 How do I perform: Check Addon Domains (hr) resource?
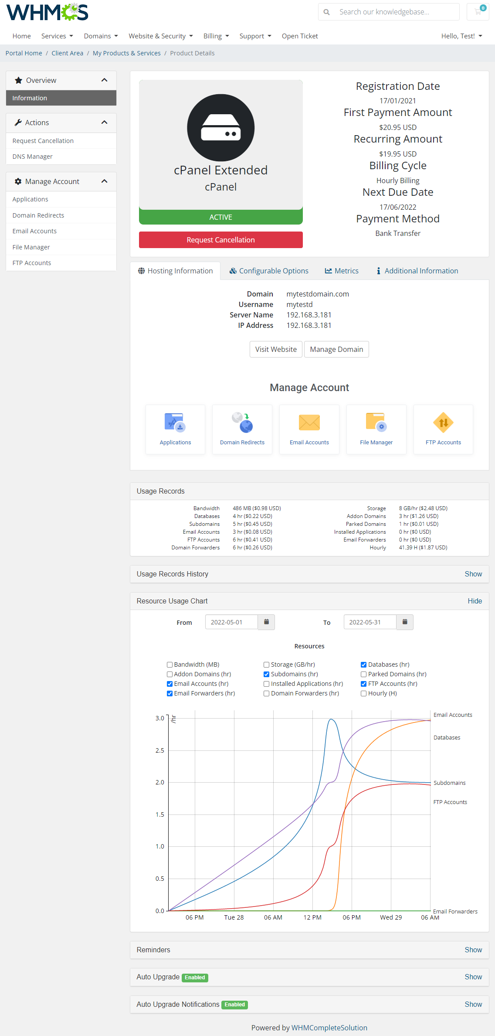tap(170, 675)
